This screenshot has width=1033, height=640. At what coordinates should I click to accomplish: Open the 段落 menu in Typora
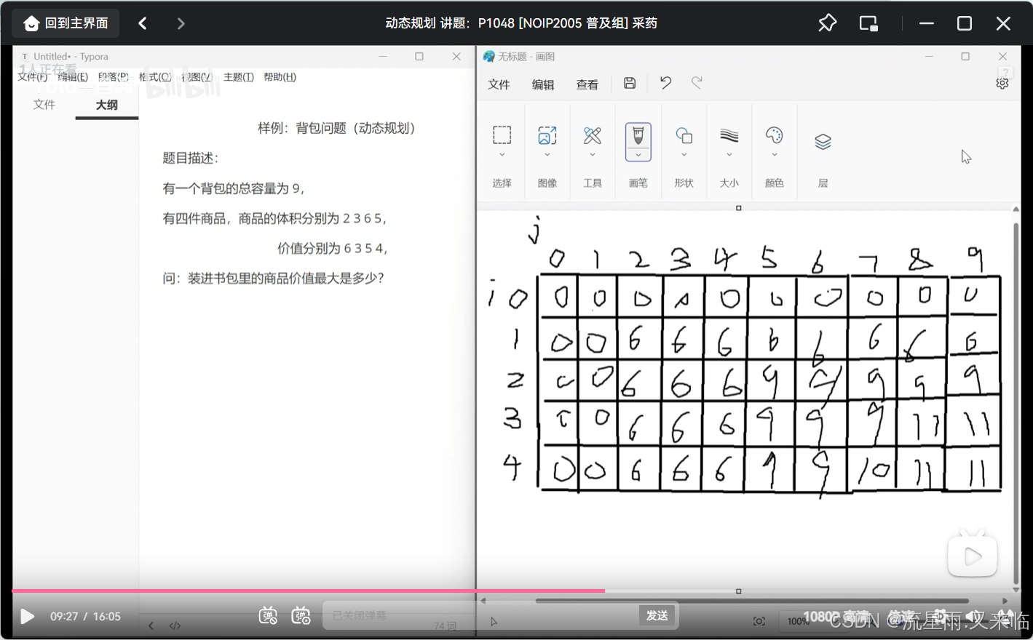pos(113,77)
